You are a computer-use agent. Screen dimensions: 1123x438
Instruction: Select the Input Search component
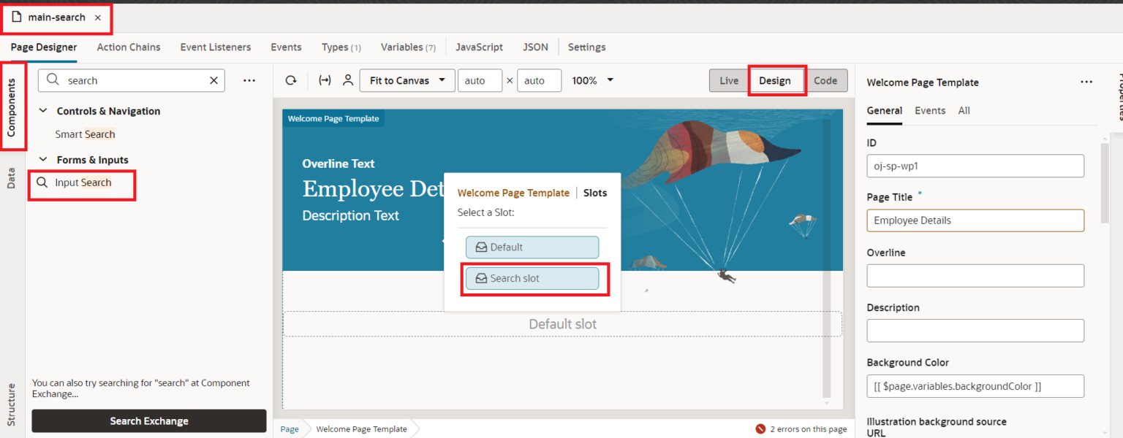pos(82,182)
